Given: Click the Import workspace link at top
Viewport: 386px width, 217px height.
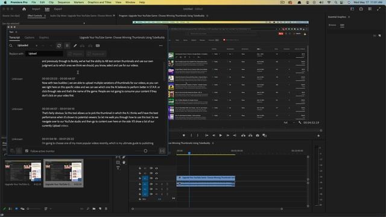Looking at the screenshot, I should point(36,9).
